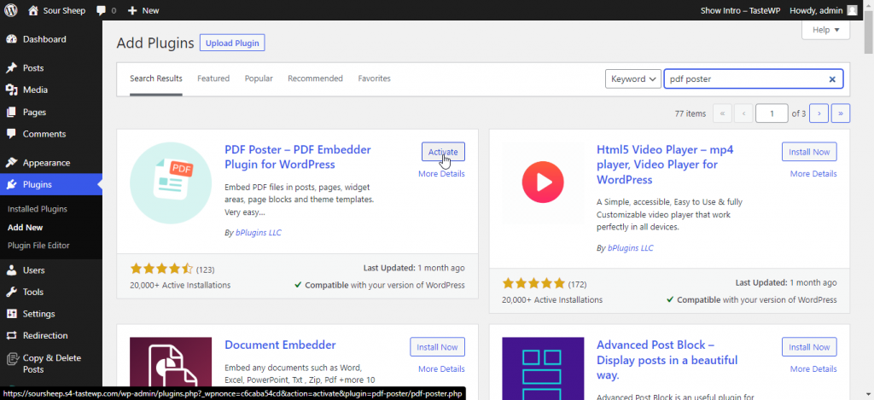Open the PDF Poster plugin title link

298,157
